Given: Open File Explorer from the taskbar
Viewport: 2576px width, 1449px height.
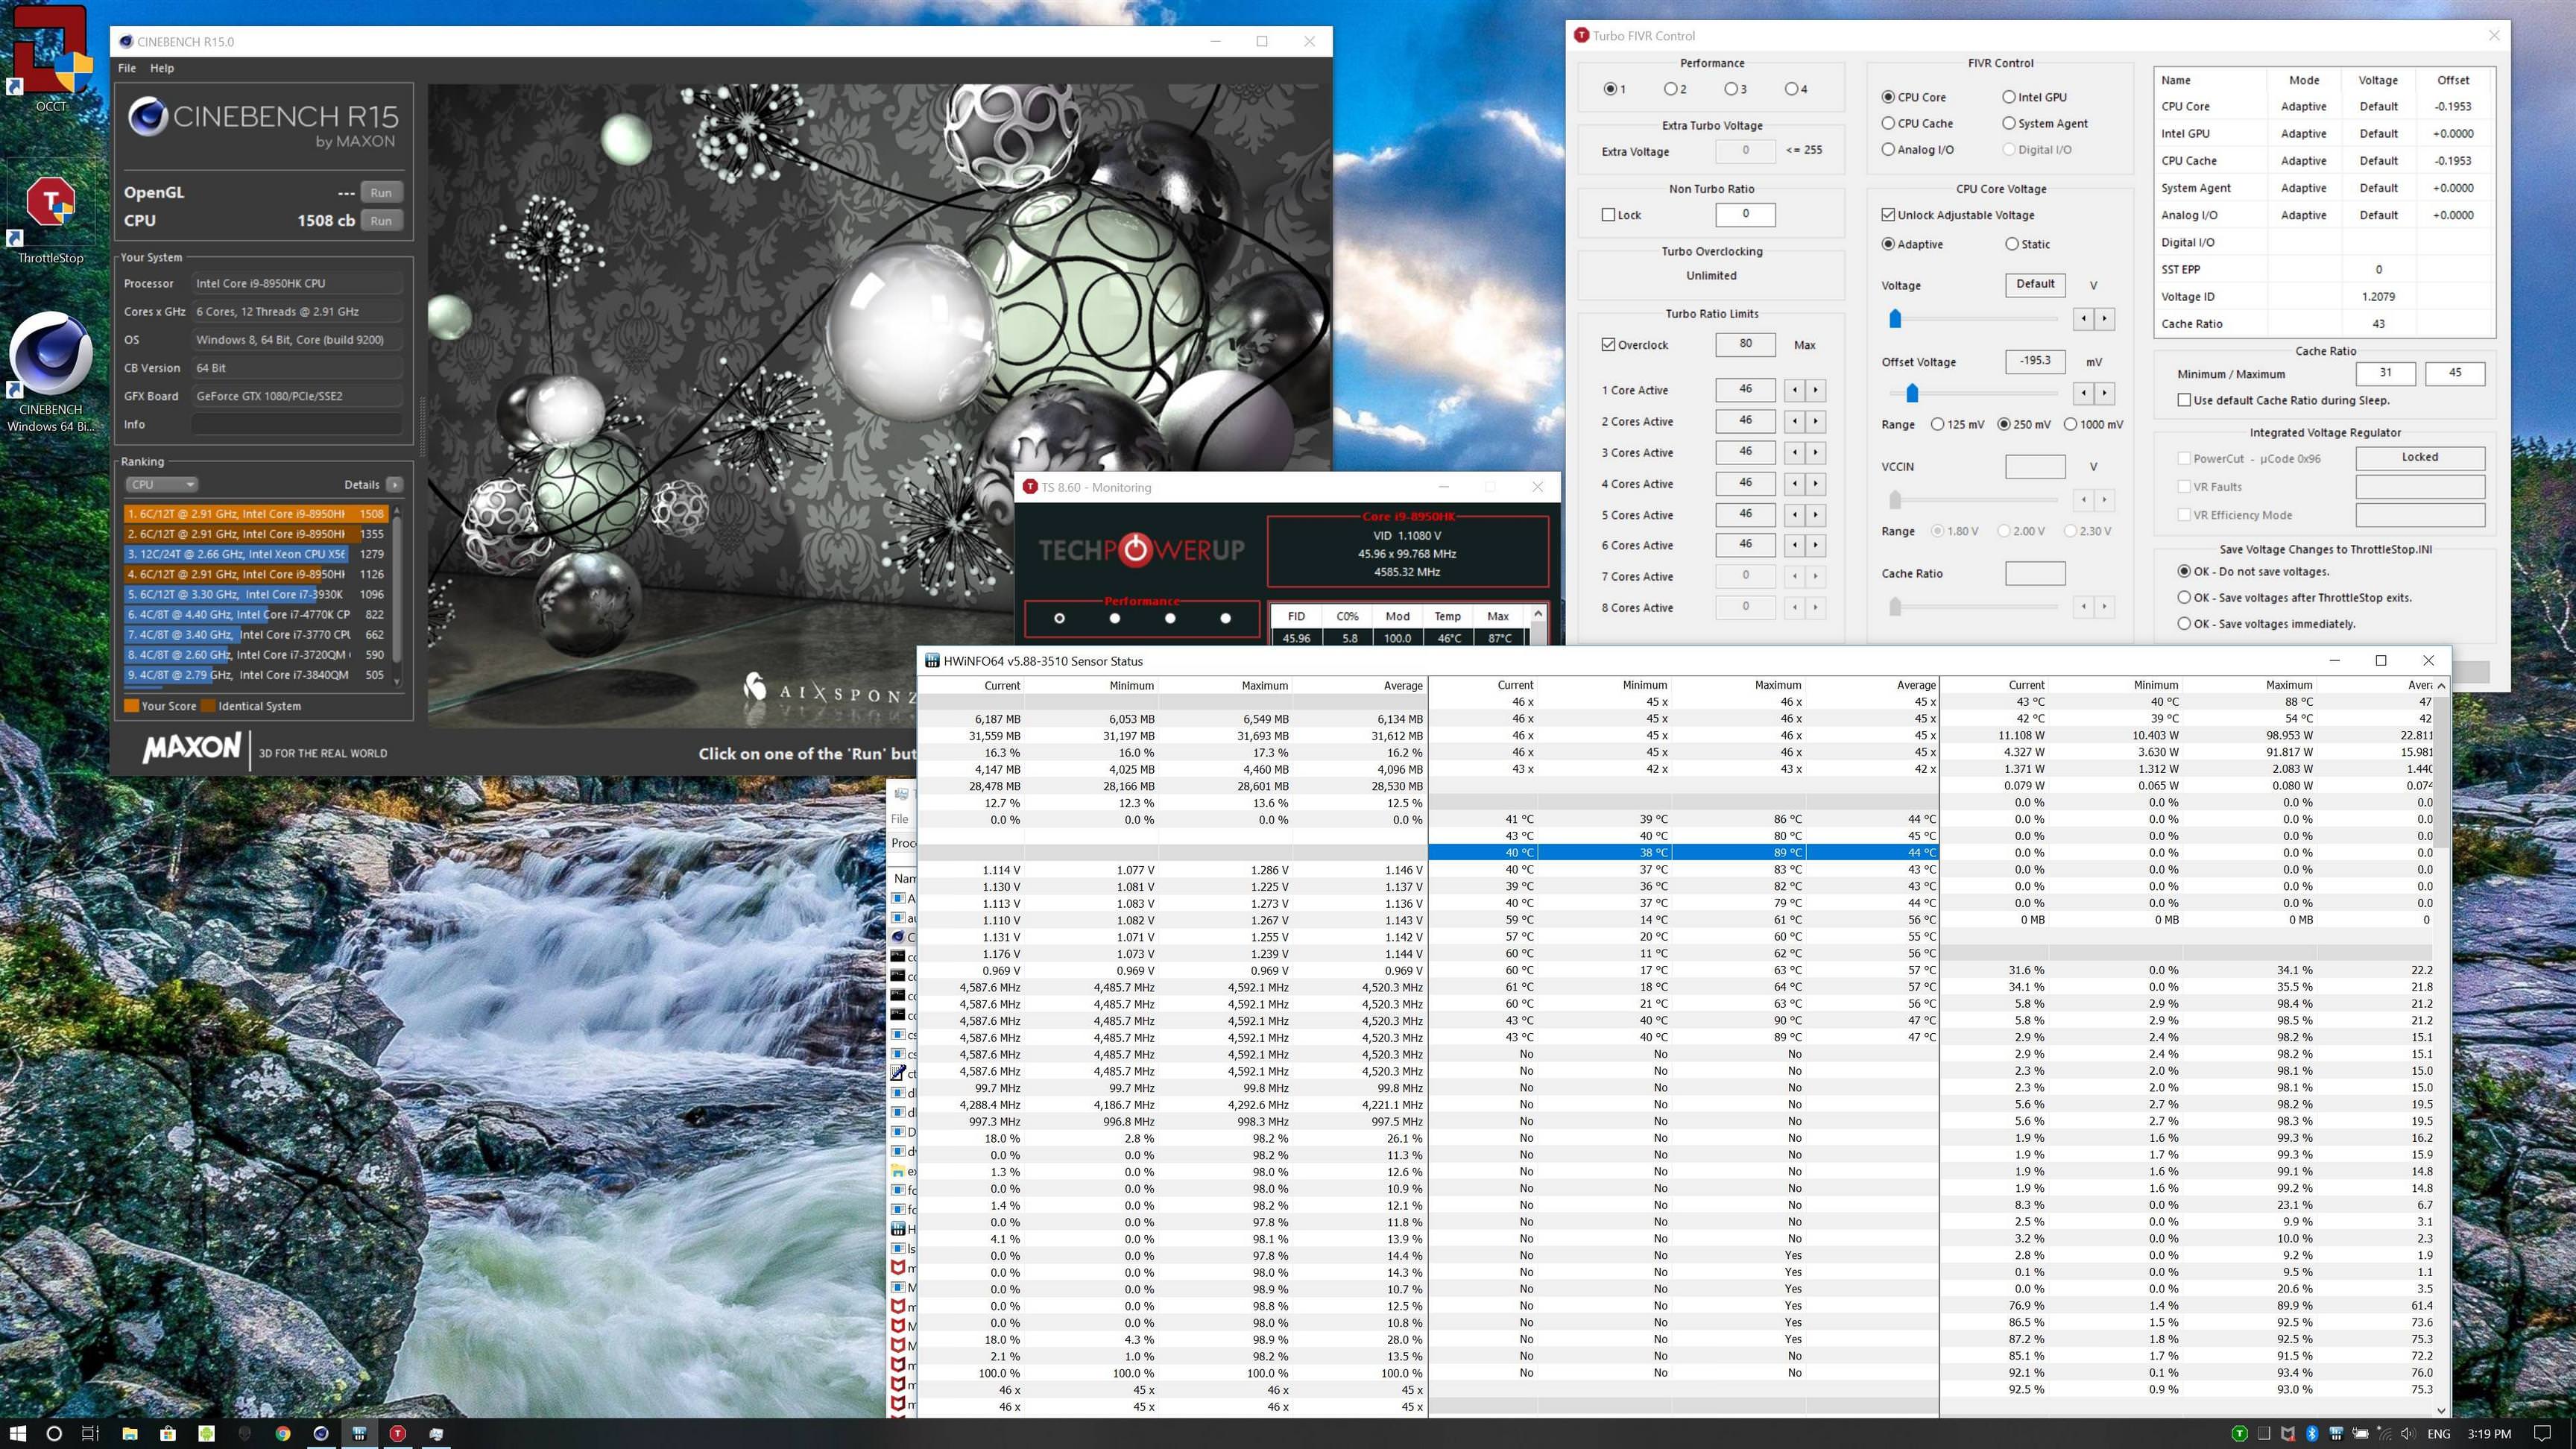Looking at the screenshot, I should 130,1433.
